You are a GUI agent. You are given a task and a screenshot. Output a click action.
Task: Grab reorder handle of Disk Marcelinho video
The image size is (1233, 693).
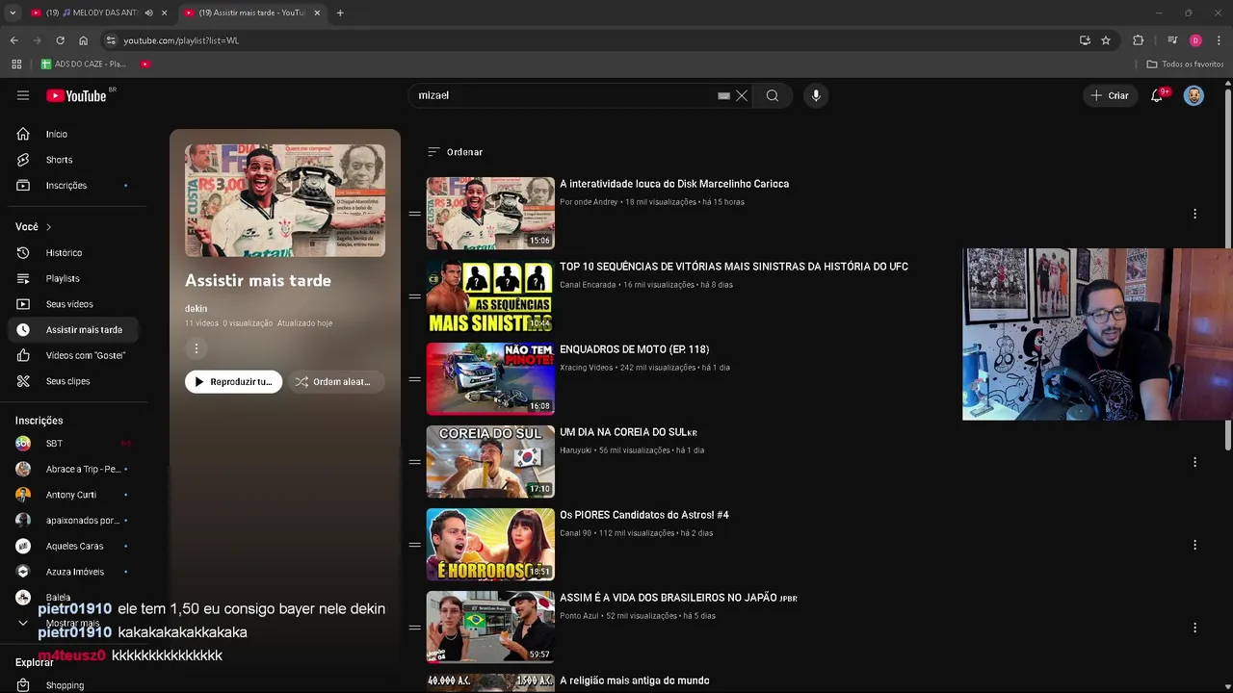coord(414,214)
